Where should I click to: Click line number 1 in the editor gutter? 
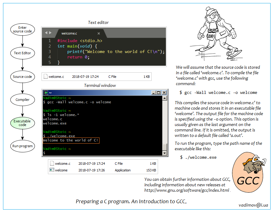click(50, 41)
